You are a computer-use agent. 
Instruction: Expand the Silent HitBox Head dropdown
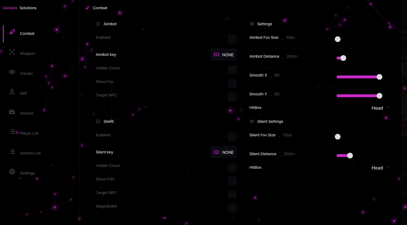pyautogui.click(x=380, y=168)
